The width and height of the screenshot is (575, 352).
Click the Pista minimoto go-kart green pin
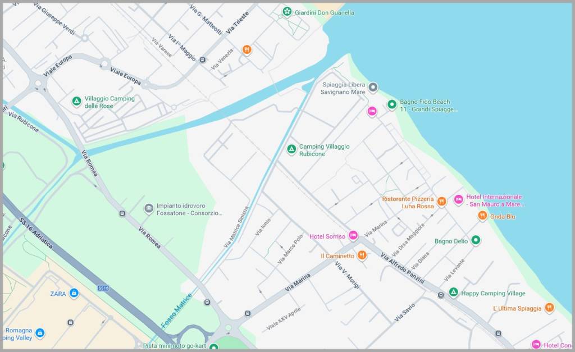tap(213, 346)
